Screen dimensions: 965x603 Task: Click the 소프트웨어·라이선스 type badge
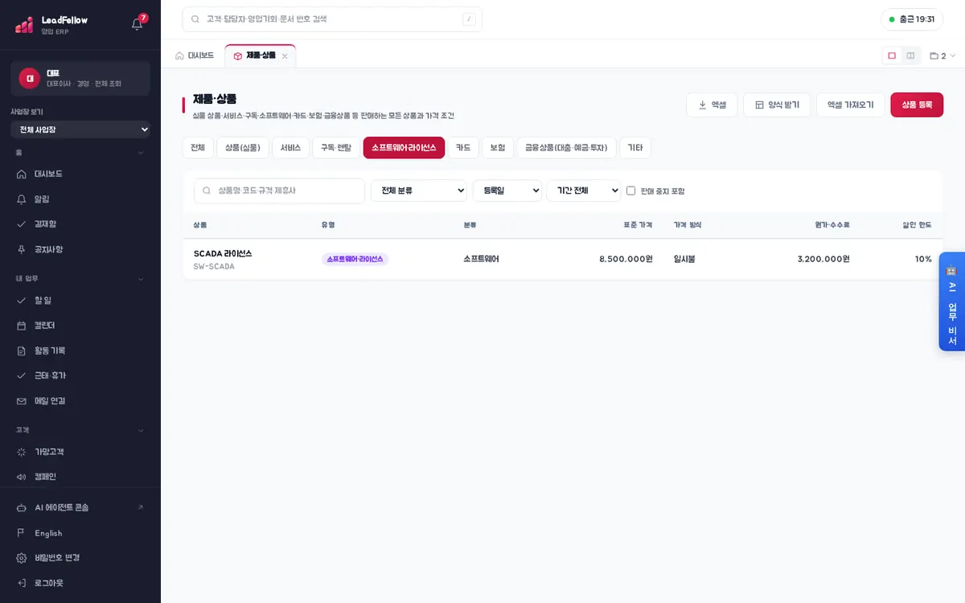point(355,259)
